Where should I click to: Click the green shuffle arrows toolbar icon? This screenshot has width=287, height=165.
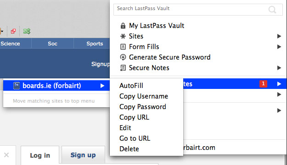coord(27,31)
